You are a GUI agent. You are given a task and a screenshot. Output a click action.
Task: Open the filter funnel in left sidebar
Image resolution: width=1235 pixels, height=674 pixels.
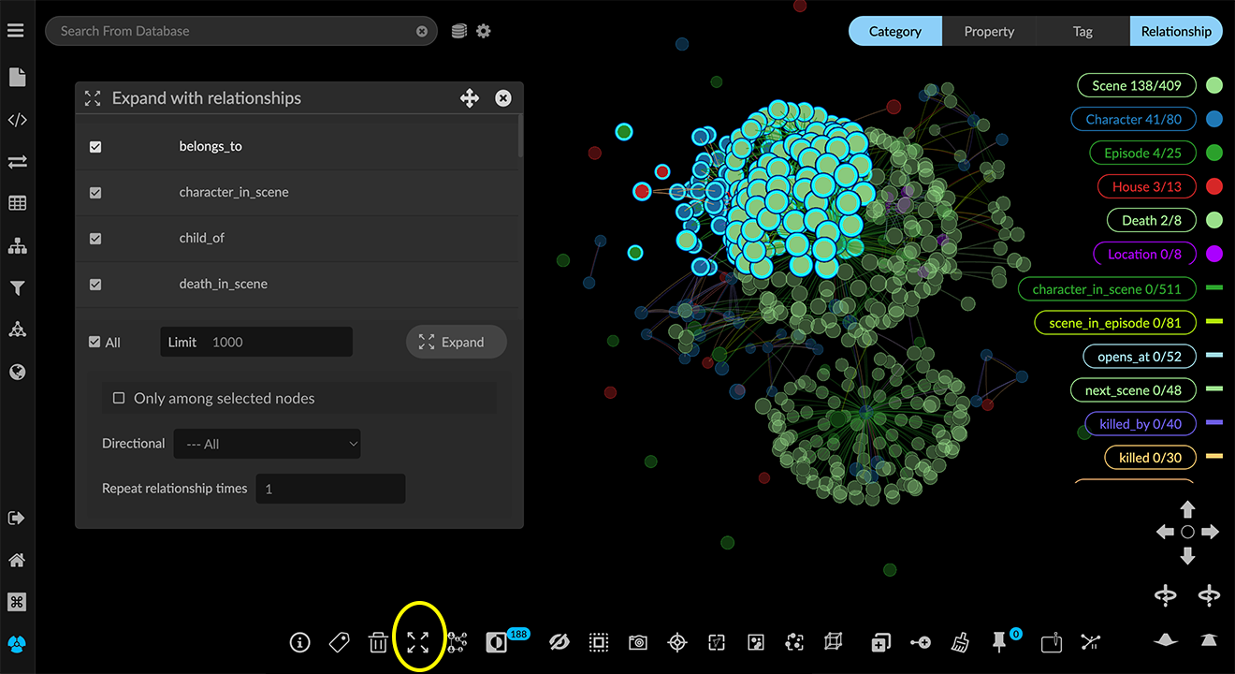click(17, 288)
